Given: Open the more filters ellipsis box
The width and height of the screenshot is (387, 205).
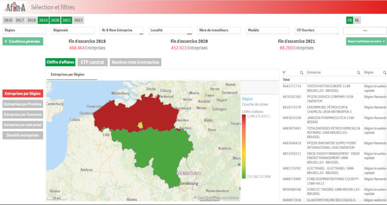Looking at the screenshot, I should [x=365, y=31].
